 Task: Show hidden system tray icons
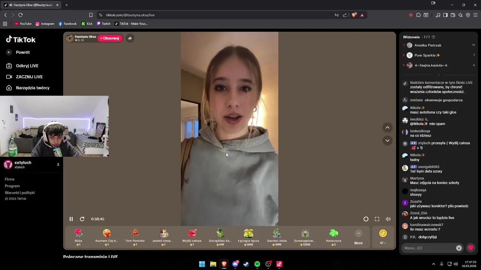[x=433, y=264]
